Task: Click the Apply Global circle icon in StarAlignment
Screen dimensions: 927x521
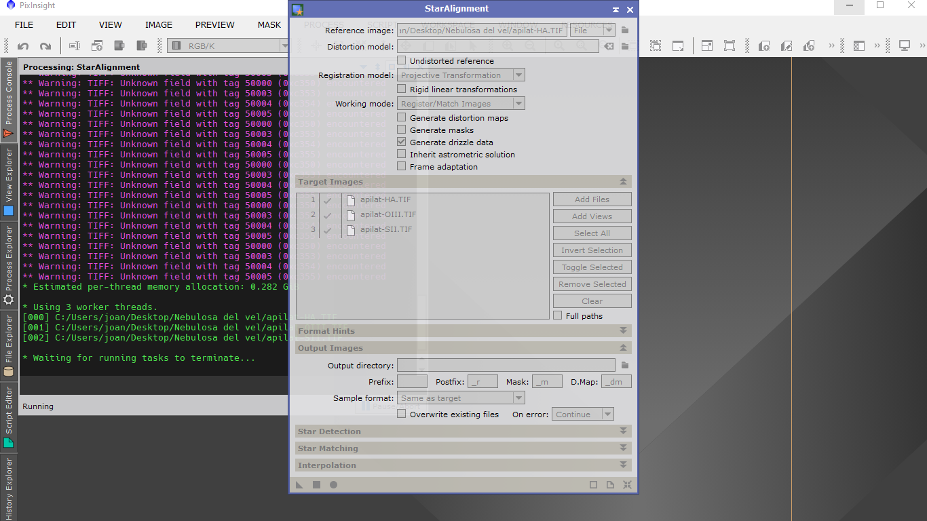Action: [x=333, y=485]
